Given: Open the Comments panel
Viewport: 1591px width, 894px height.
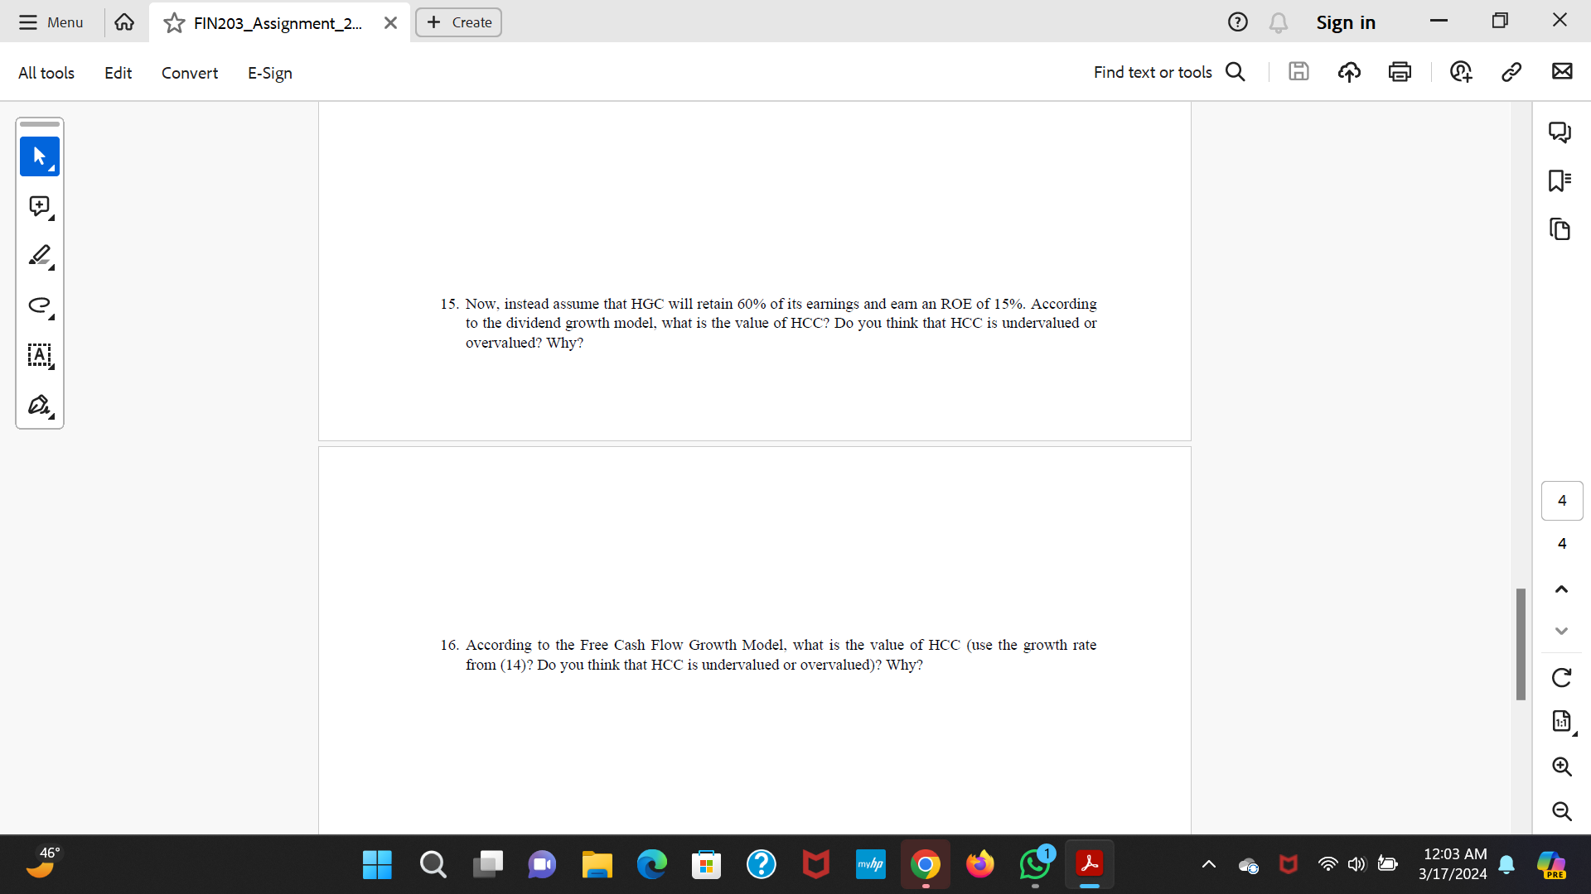Looking at the screenshot, I should 1561,132.
